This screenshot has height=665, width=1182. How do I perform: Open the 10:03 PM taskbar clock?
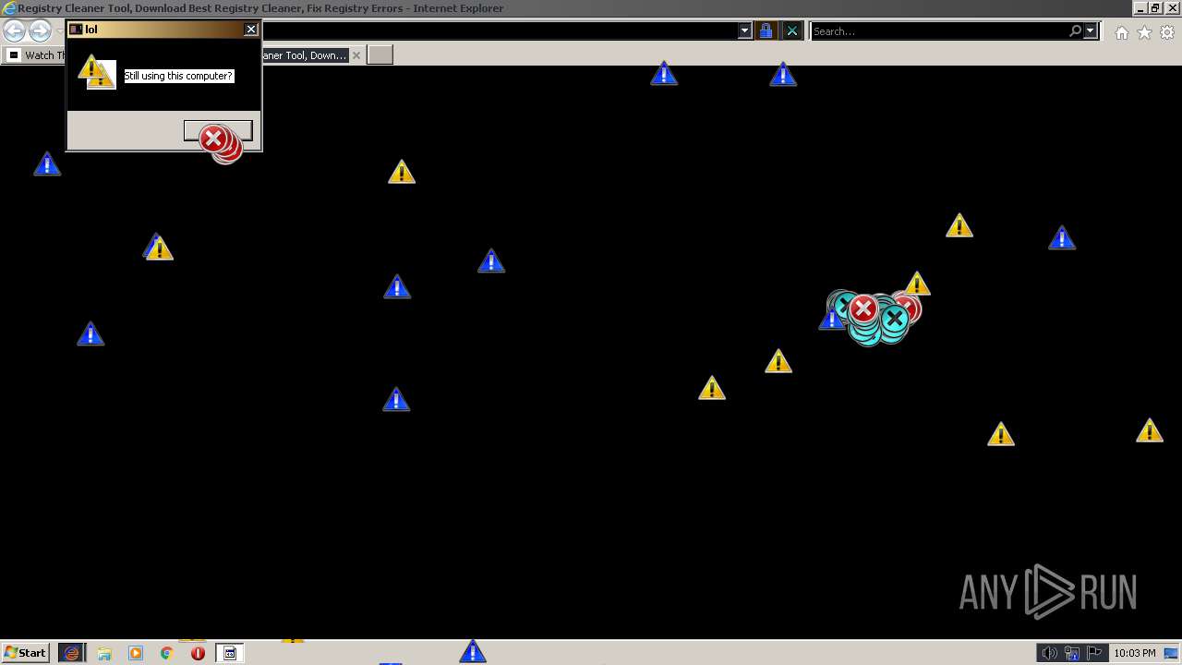[x=1134, y=653]
